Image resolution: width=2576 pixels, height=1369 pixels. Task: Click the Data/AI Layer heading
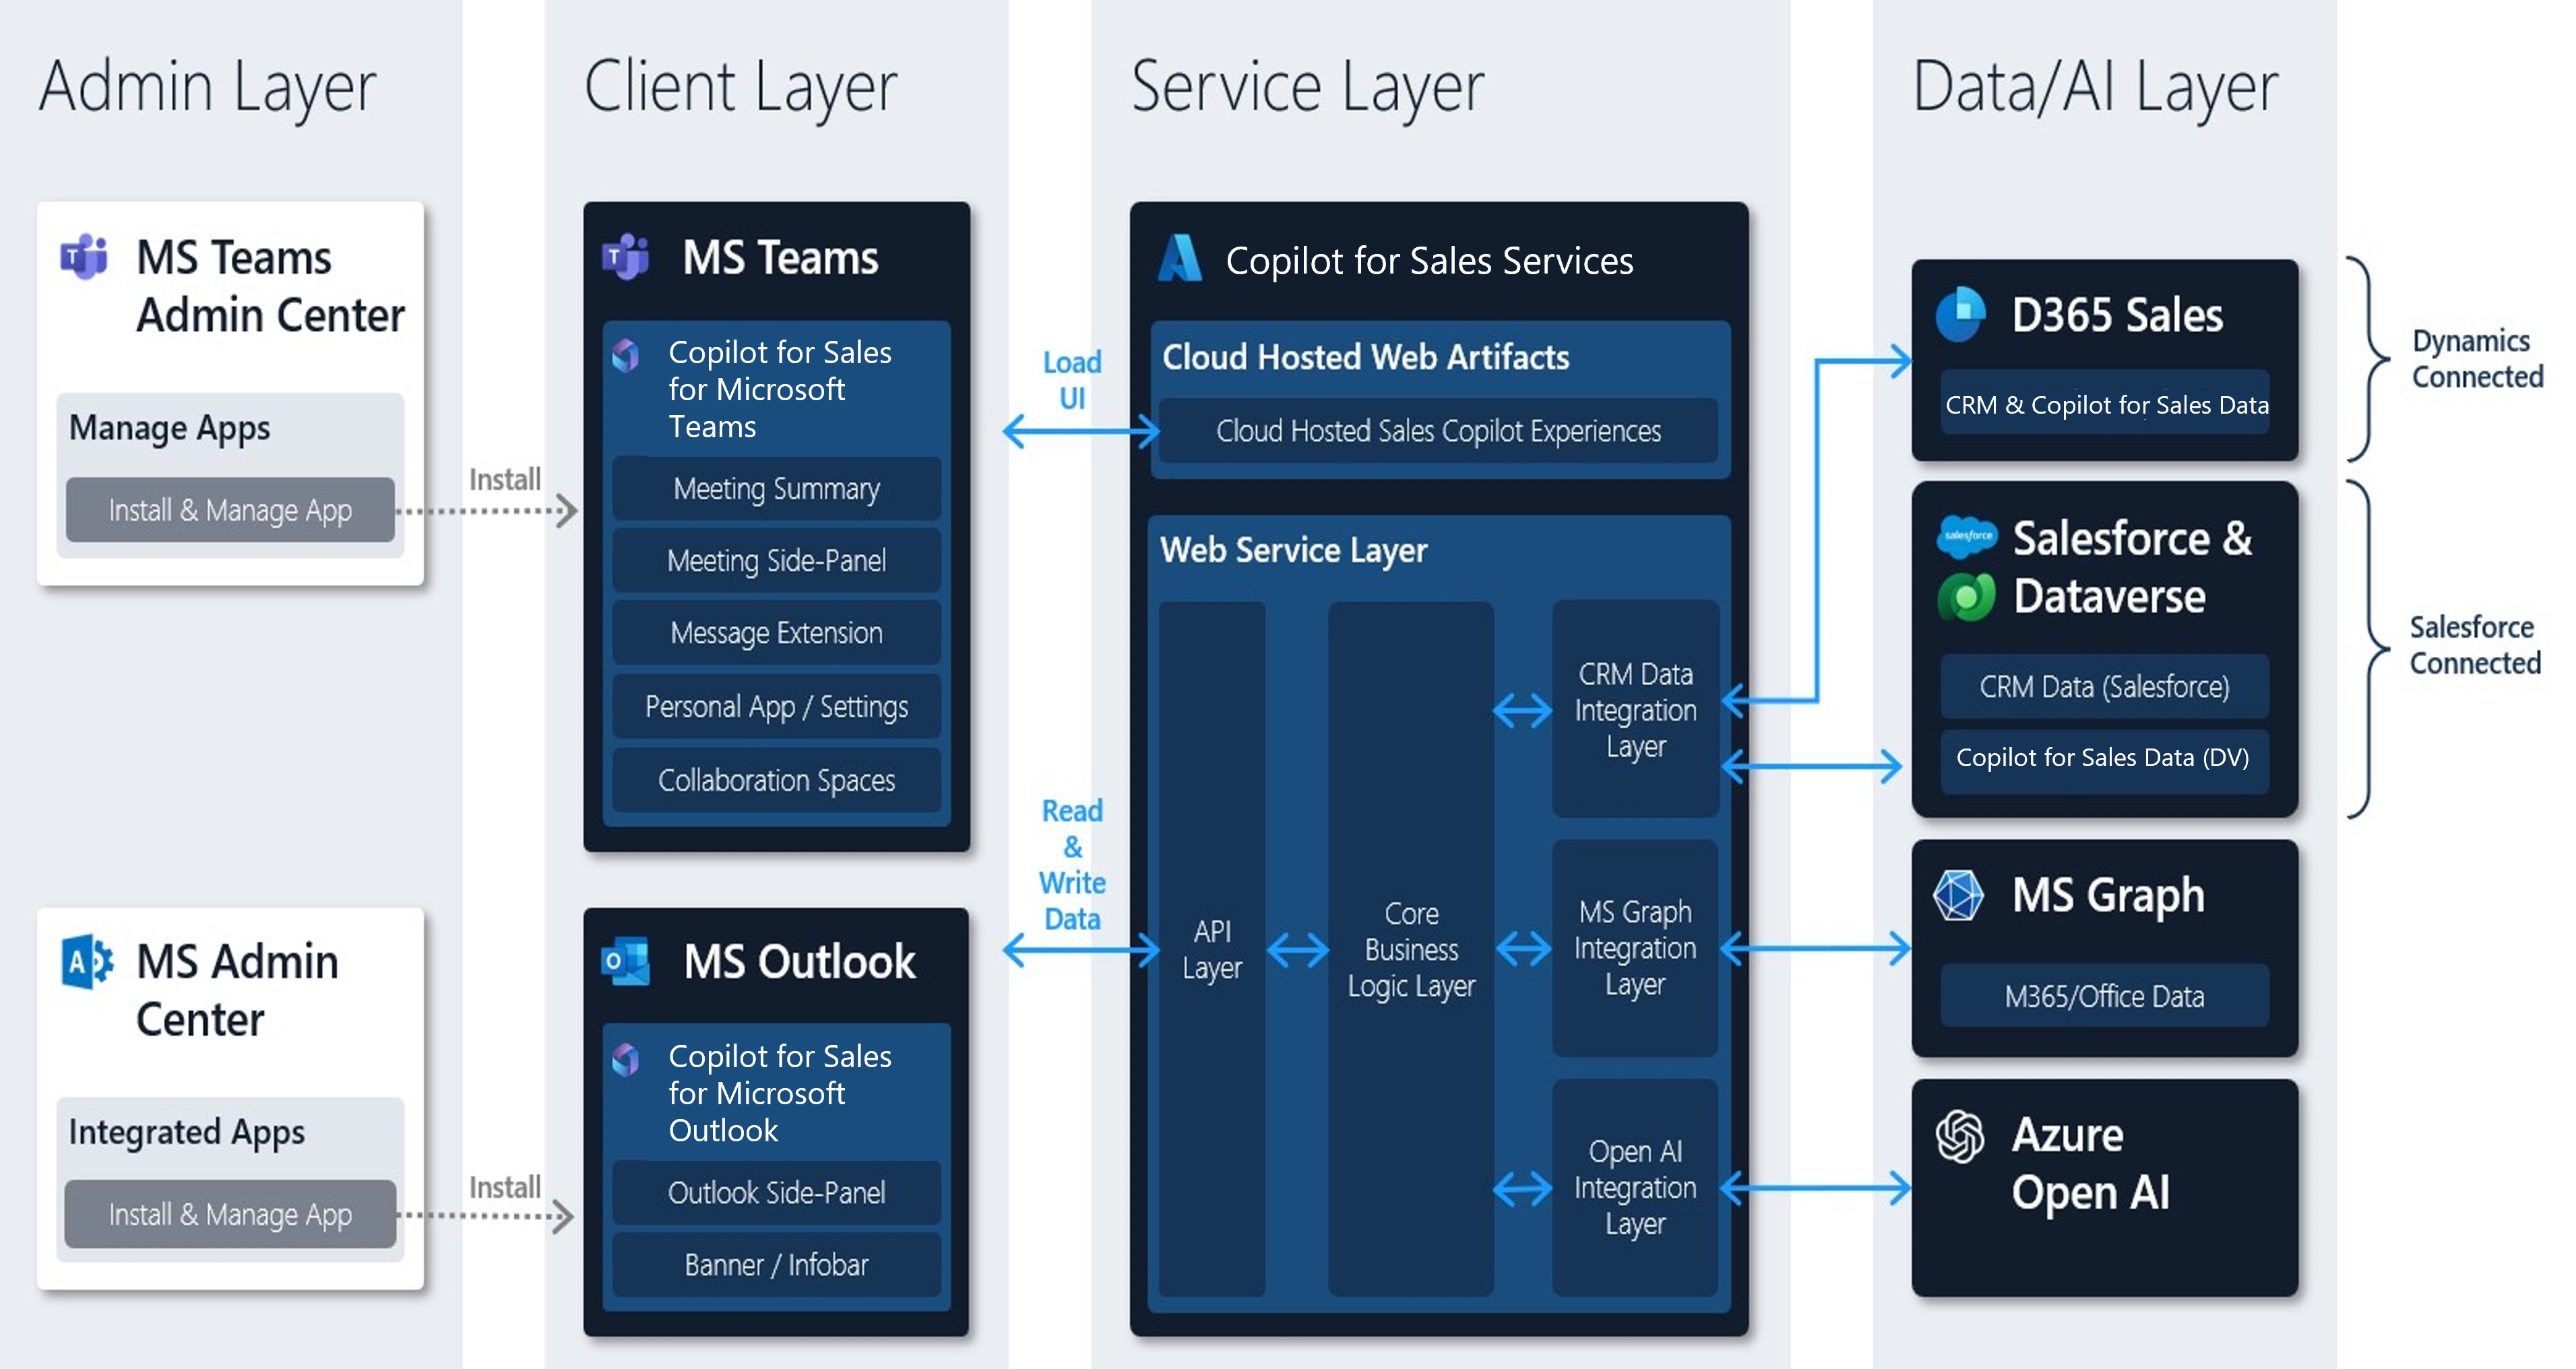pos(2095,88)
